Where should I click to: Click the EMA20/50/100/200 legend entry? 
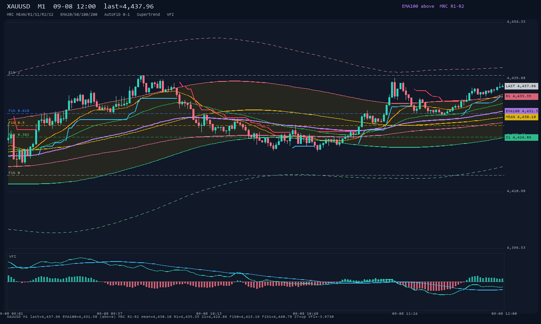click(x=79, y=14)
